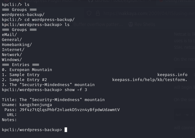Click the padlock icon in address bar

coord(97,14)
